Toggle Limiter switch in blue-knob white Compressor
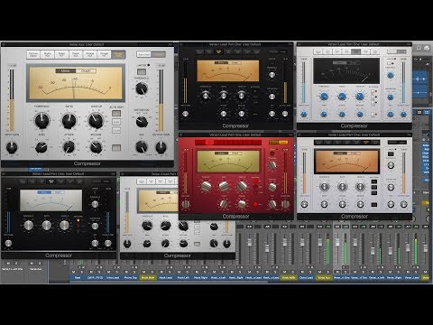The width and height of the screenshot is (433, 325). pyautogui.click(x=391, y=63)
